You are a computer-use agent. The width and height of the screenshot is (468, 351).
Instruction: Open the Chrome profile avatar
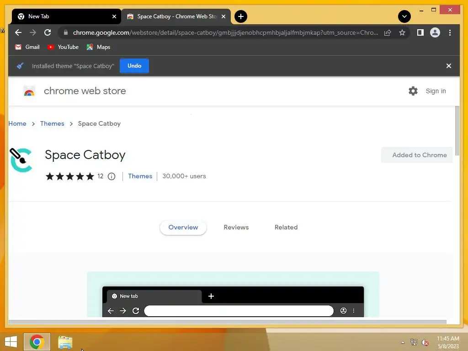point(435,32)
